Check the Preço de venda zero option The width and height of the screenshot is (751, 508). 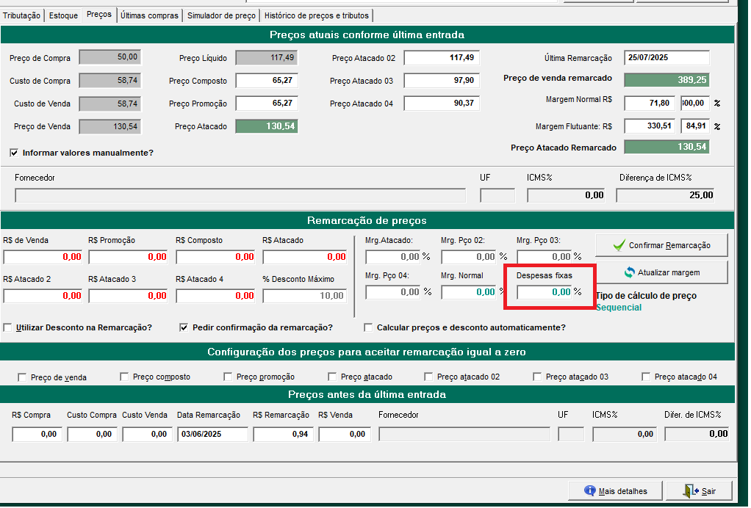(23, 377)
